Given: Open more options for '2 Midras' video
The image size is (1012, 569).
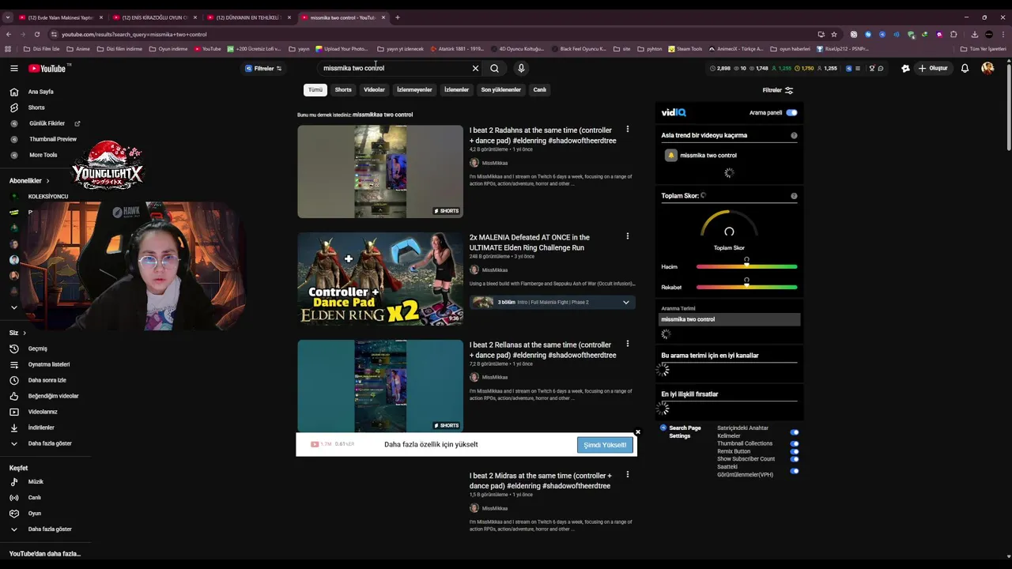Looking at the screenshot, I should point(628,475).
